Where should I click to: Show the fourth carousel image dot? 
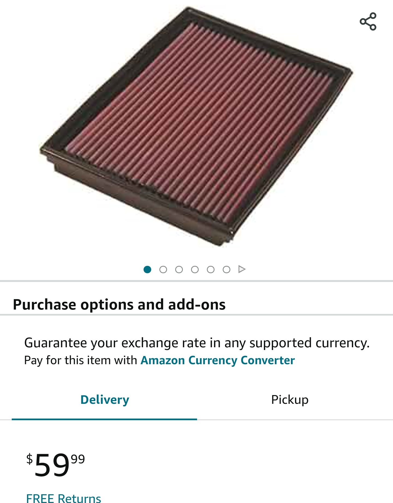[195, 270]
